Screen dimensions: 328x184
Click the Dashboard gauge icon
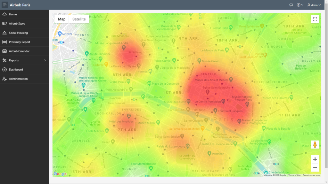4,69
